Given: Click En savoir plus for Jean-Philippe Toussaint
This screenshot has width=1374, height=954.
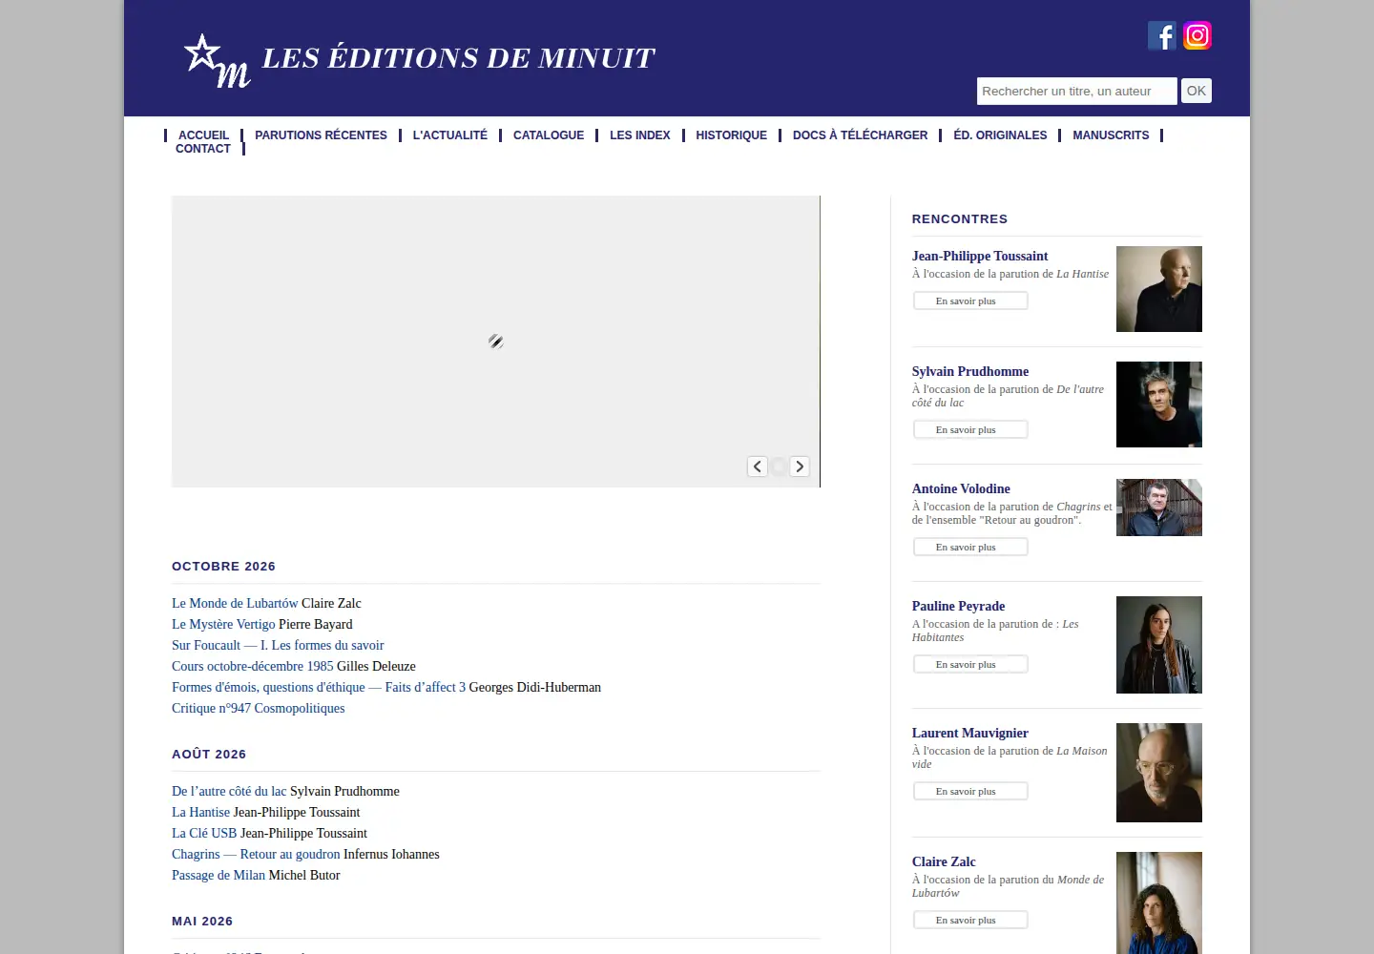Looking at the screenshot, I should click(970, 301).
